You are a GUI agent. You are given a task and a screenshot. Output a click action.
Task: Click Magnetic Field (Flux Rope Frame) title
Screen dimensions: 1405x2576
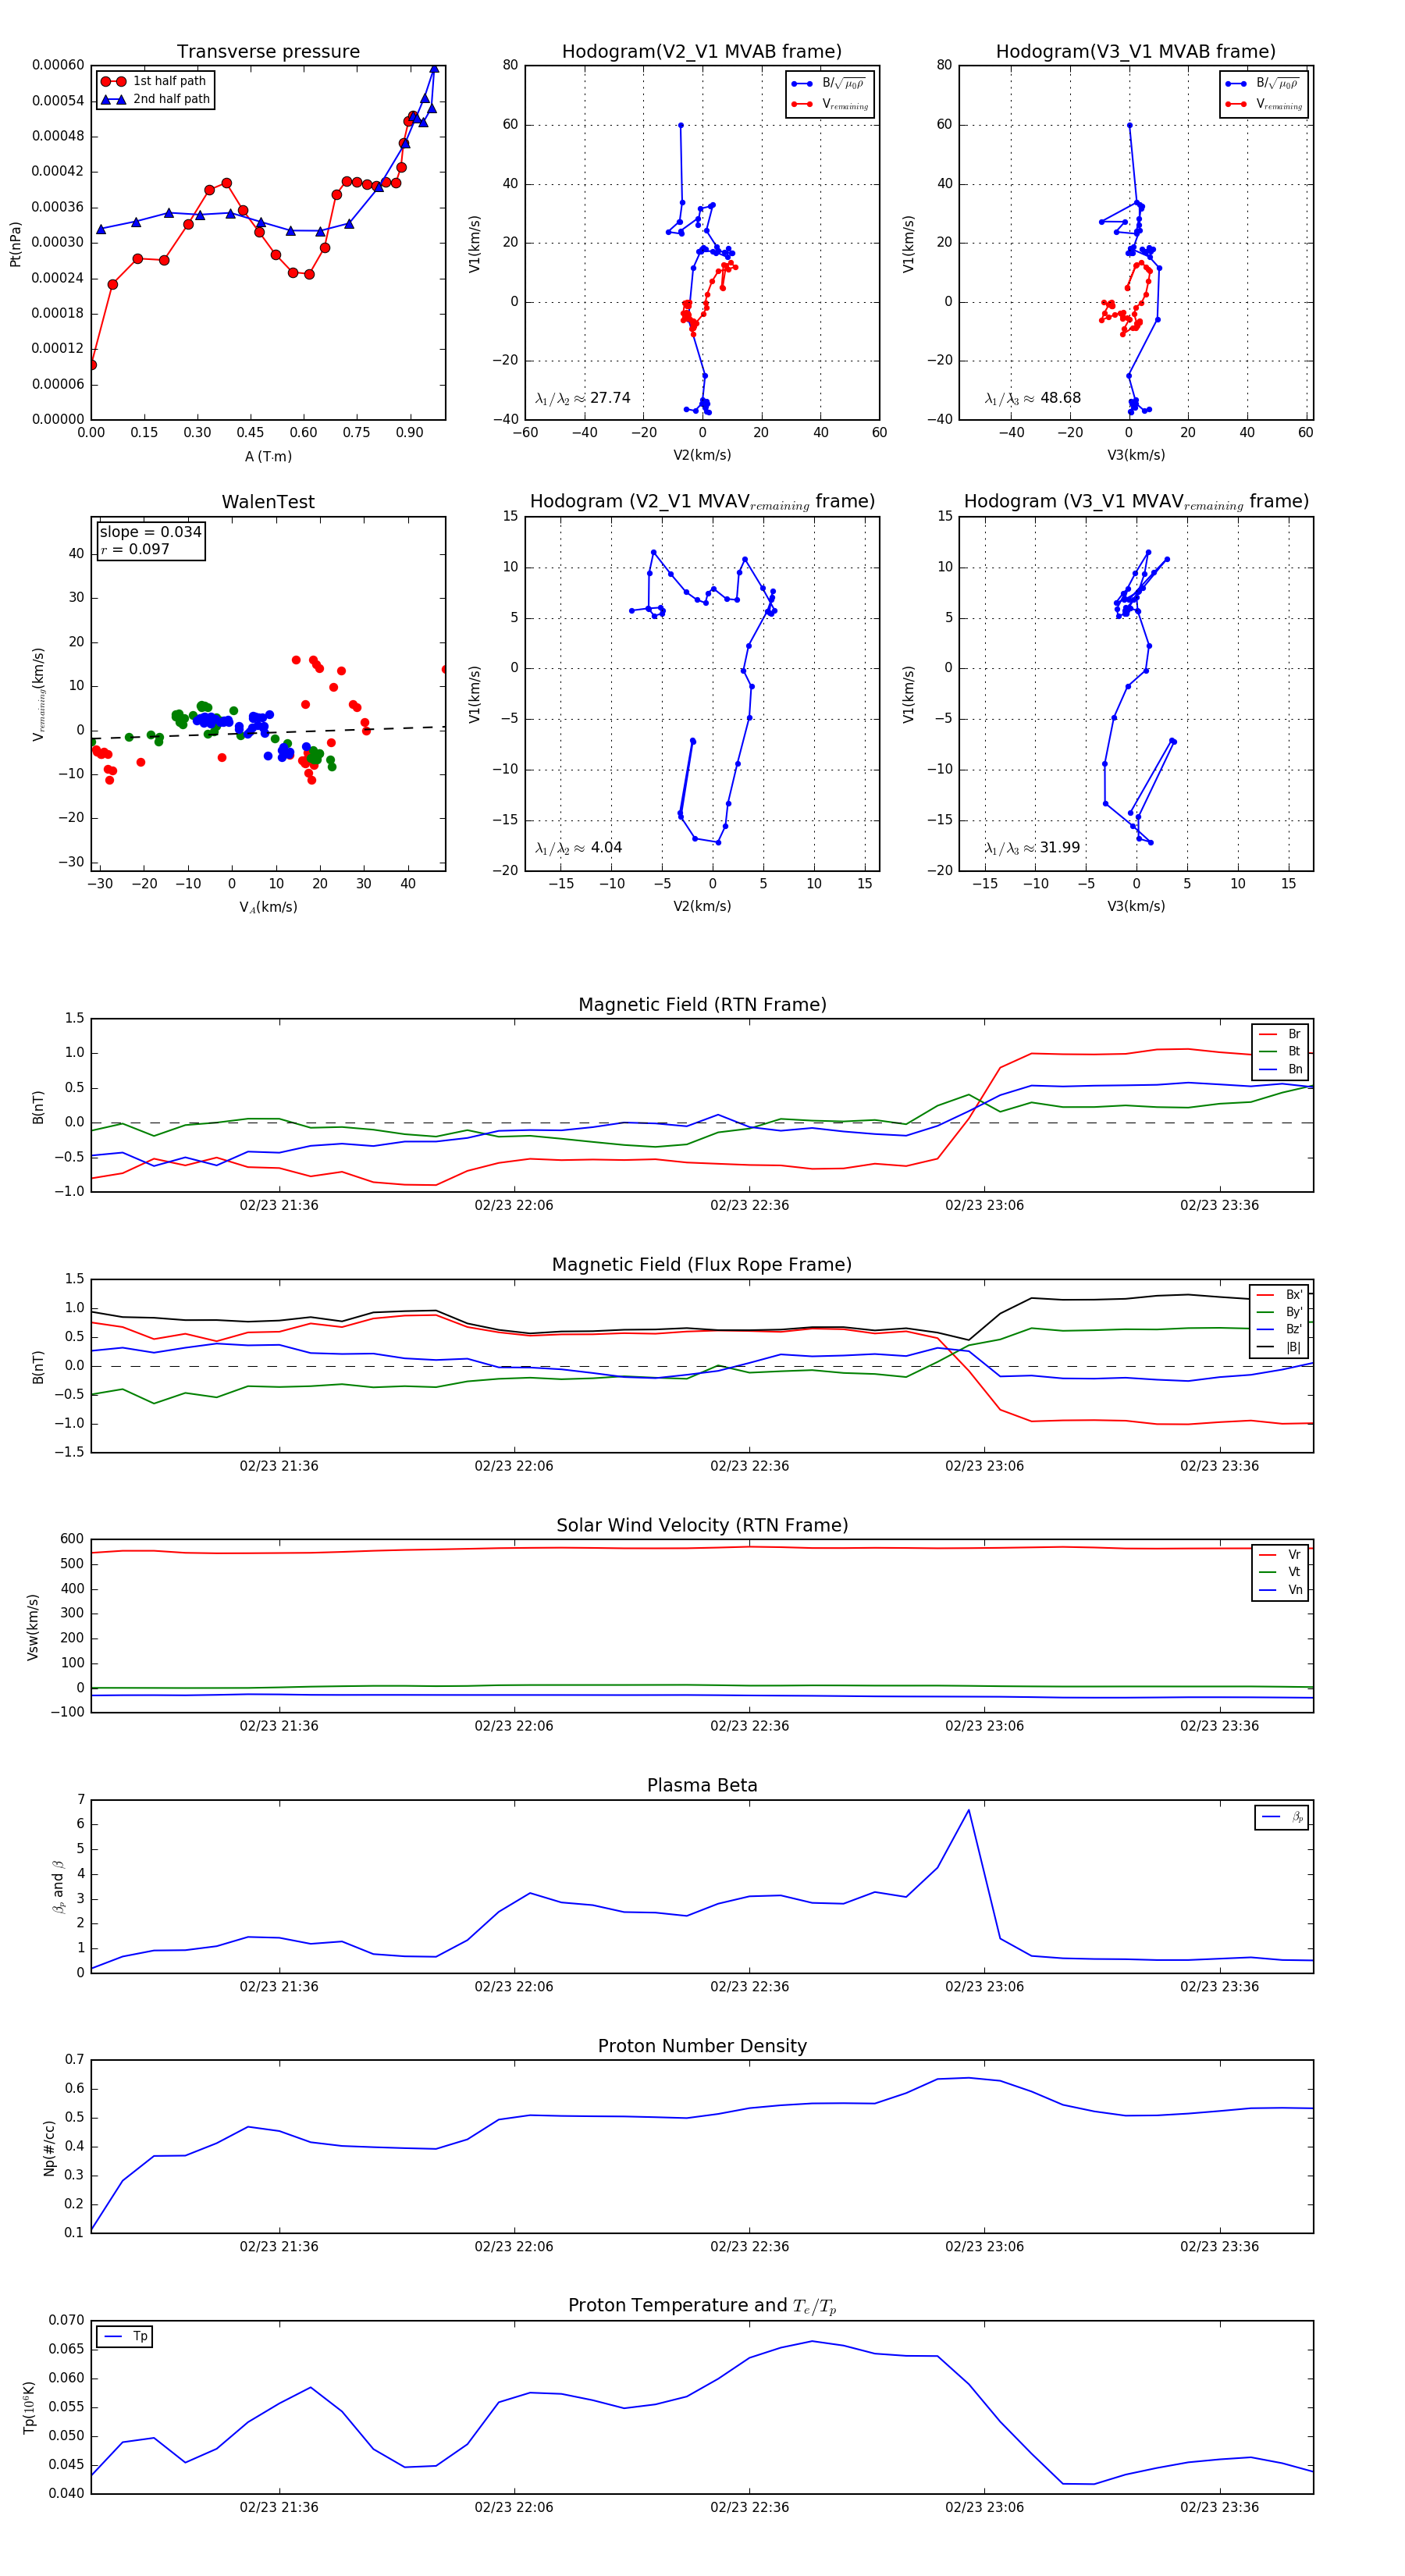[x=702, y=1265]
